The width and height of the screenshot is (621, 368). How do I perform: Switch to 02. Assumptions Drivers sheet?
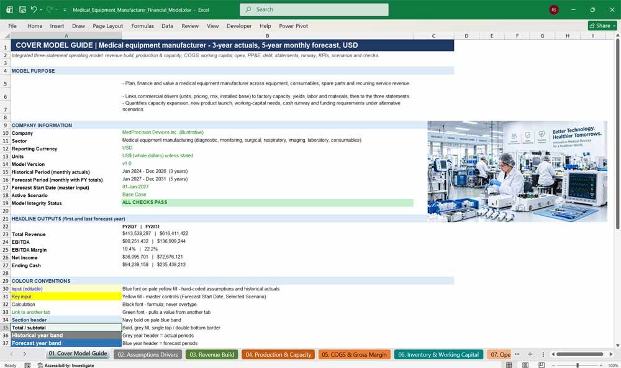pos(148,354)
